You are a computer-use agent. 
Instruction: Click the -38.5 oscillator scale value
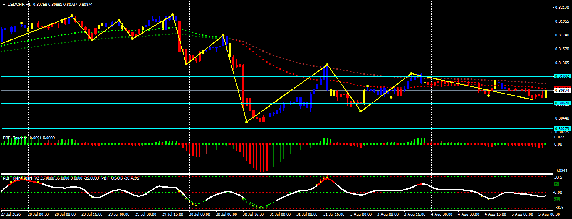click(x=559, y=208)
